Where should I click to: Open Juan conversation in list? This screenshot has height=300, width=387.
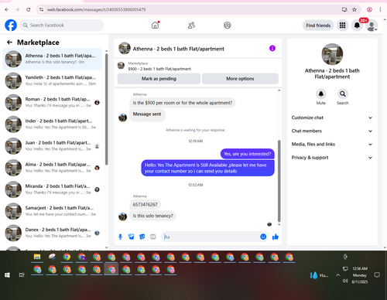(52, 146)
